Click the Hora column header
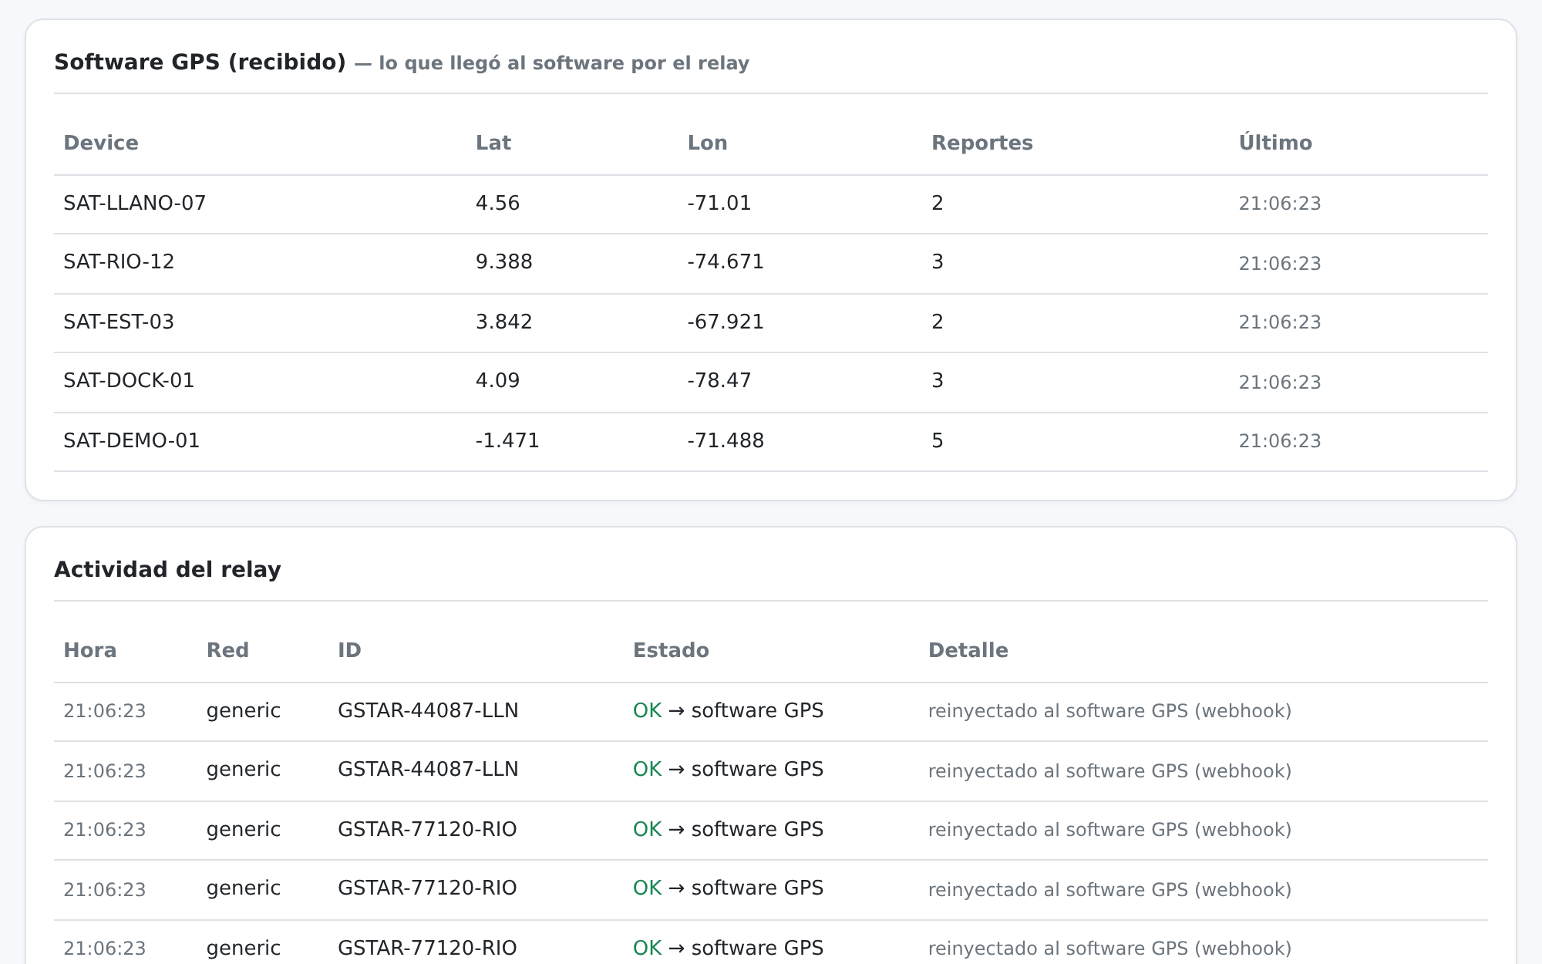Image resolution: width=1542 pixels, height=964 pixels. point(90,650)
